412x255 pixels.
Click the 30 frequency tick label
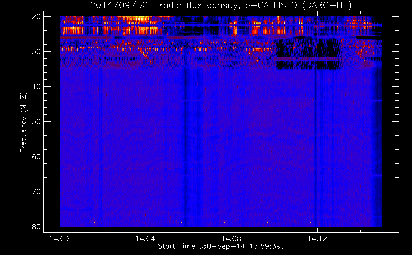pyautogui.click(x=36, y=52)
